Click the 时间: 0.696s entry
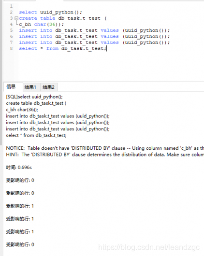The width and height of the screenshot is (204, 256). click(19, 167)
